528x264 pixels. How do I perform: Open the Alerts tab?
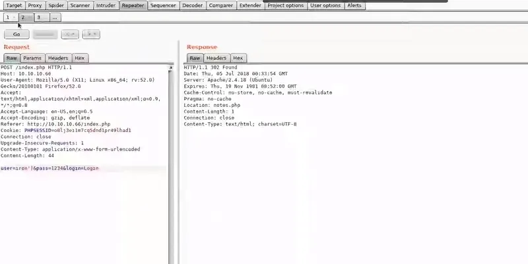[x=354, y=5]
